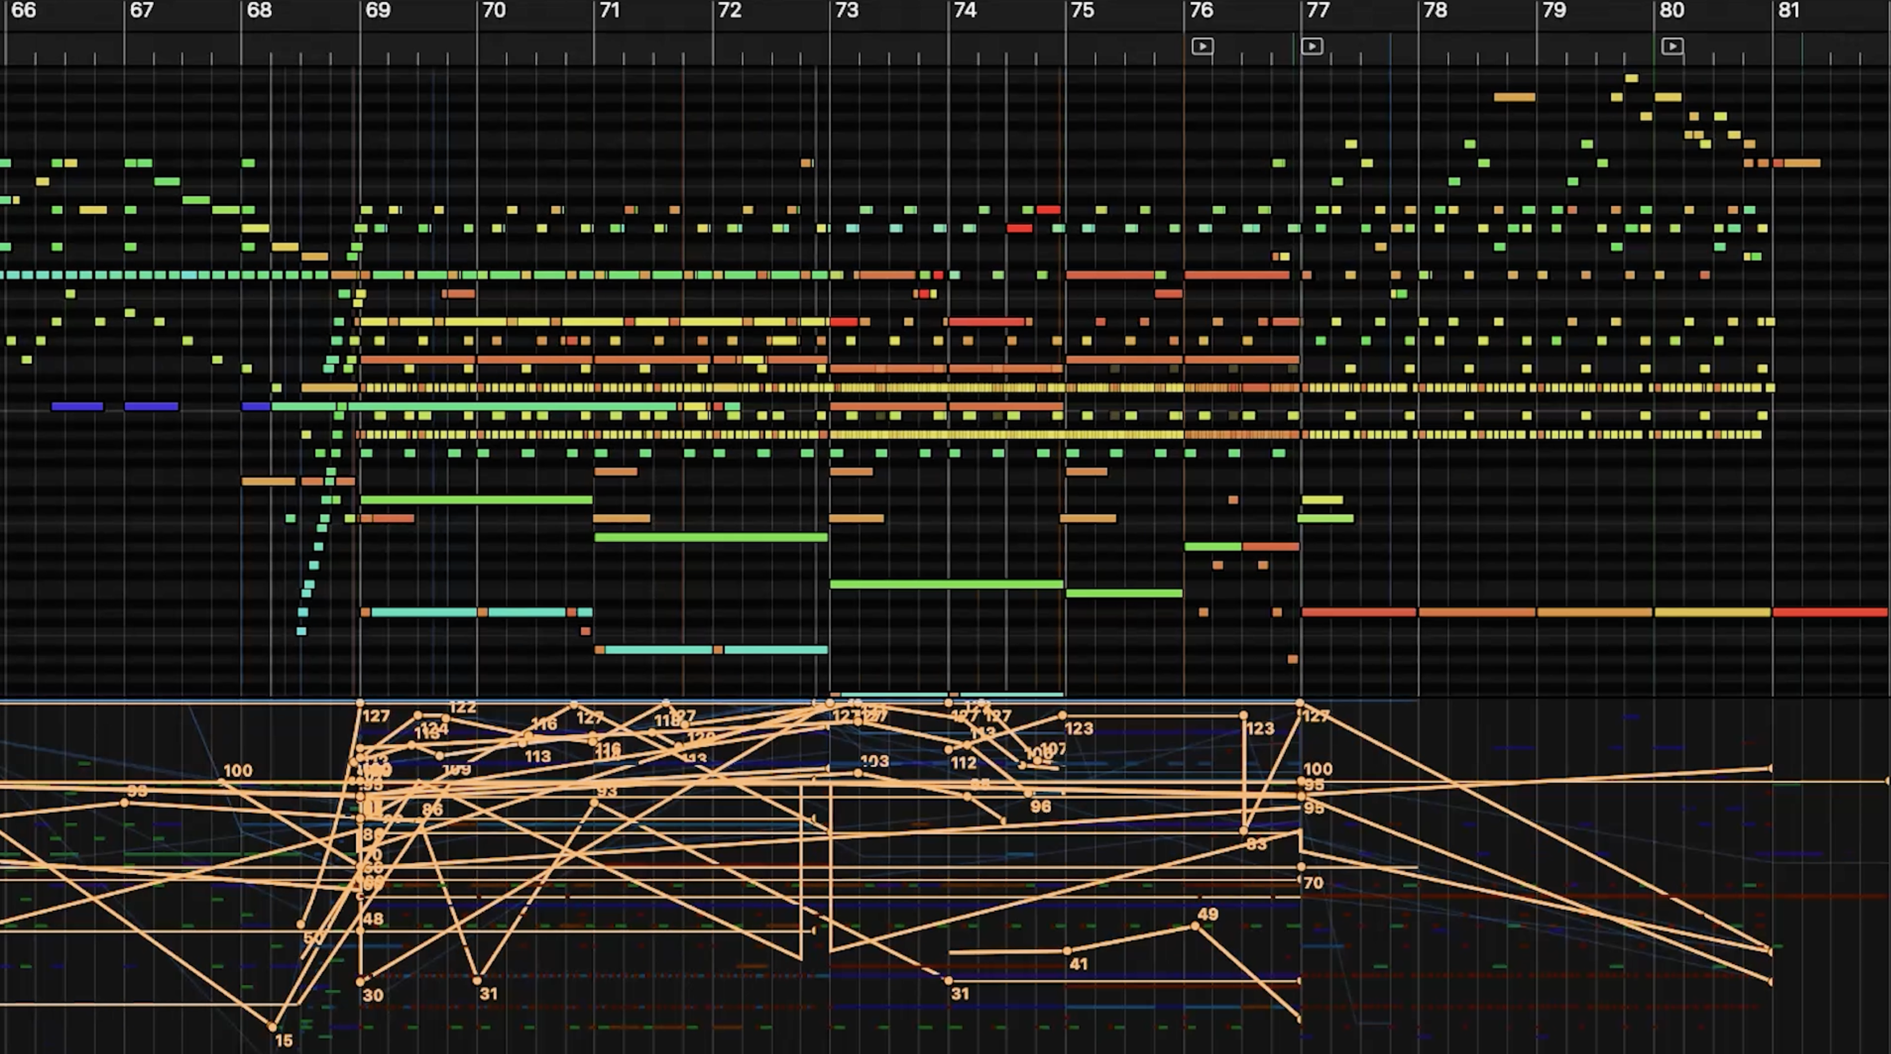This screenshot has width=1891, height=1054.
Task: Select the automation point valued 49
Action: coord(1195,926)
